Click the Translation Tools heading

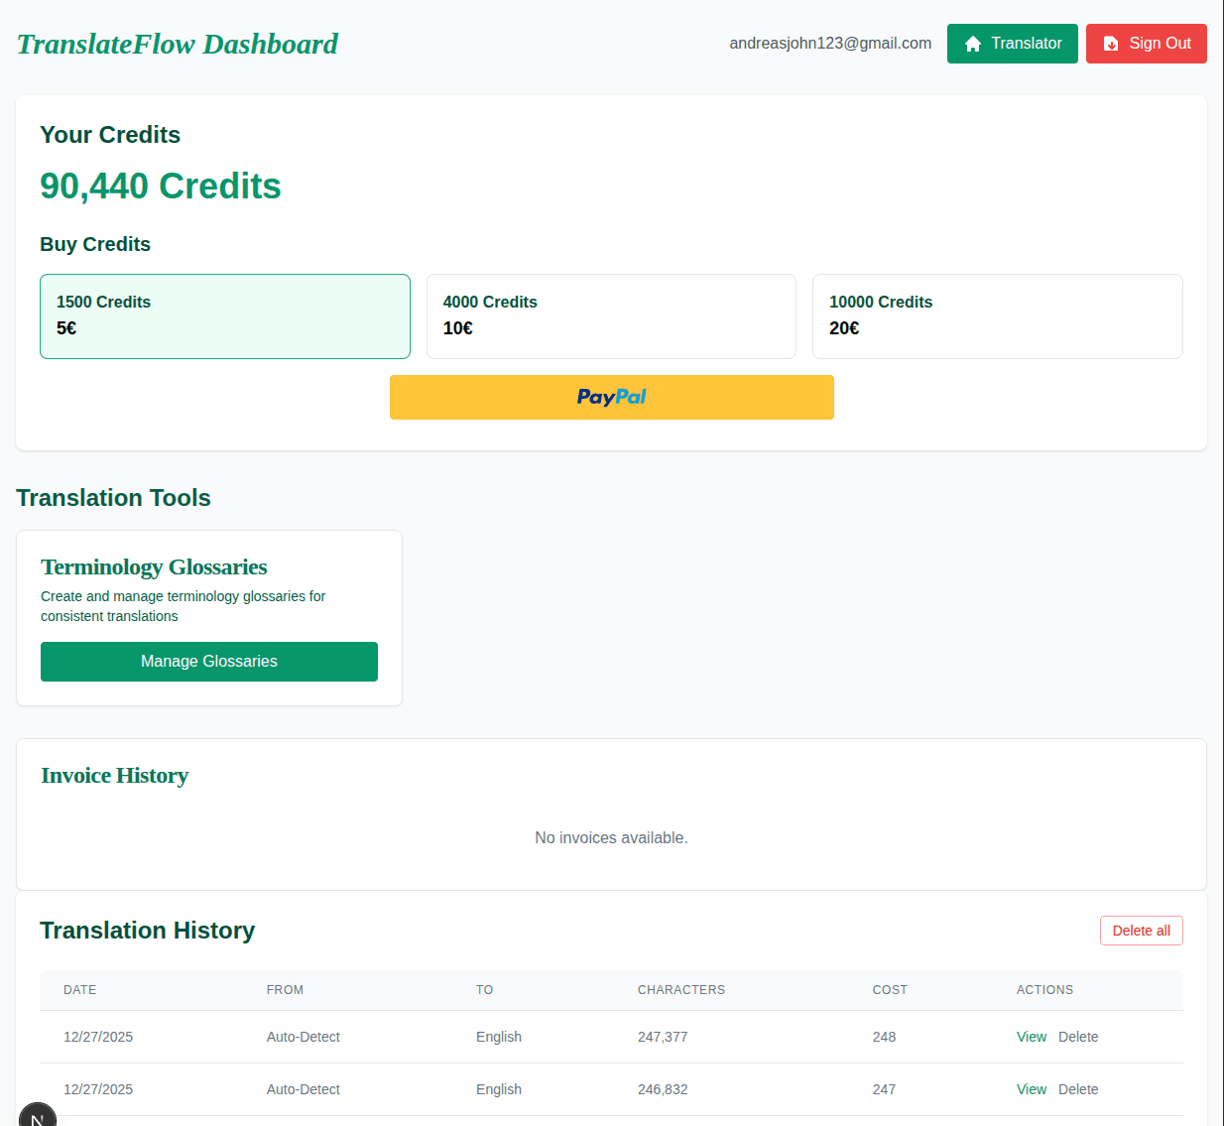pyautogui.click(x=113, y=498)
